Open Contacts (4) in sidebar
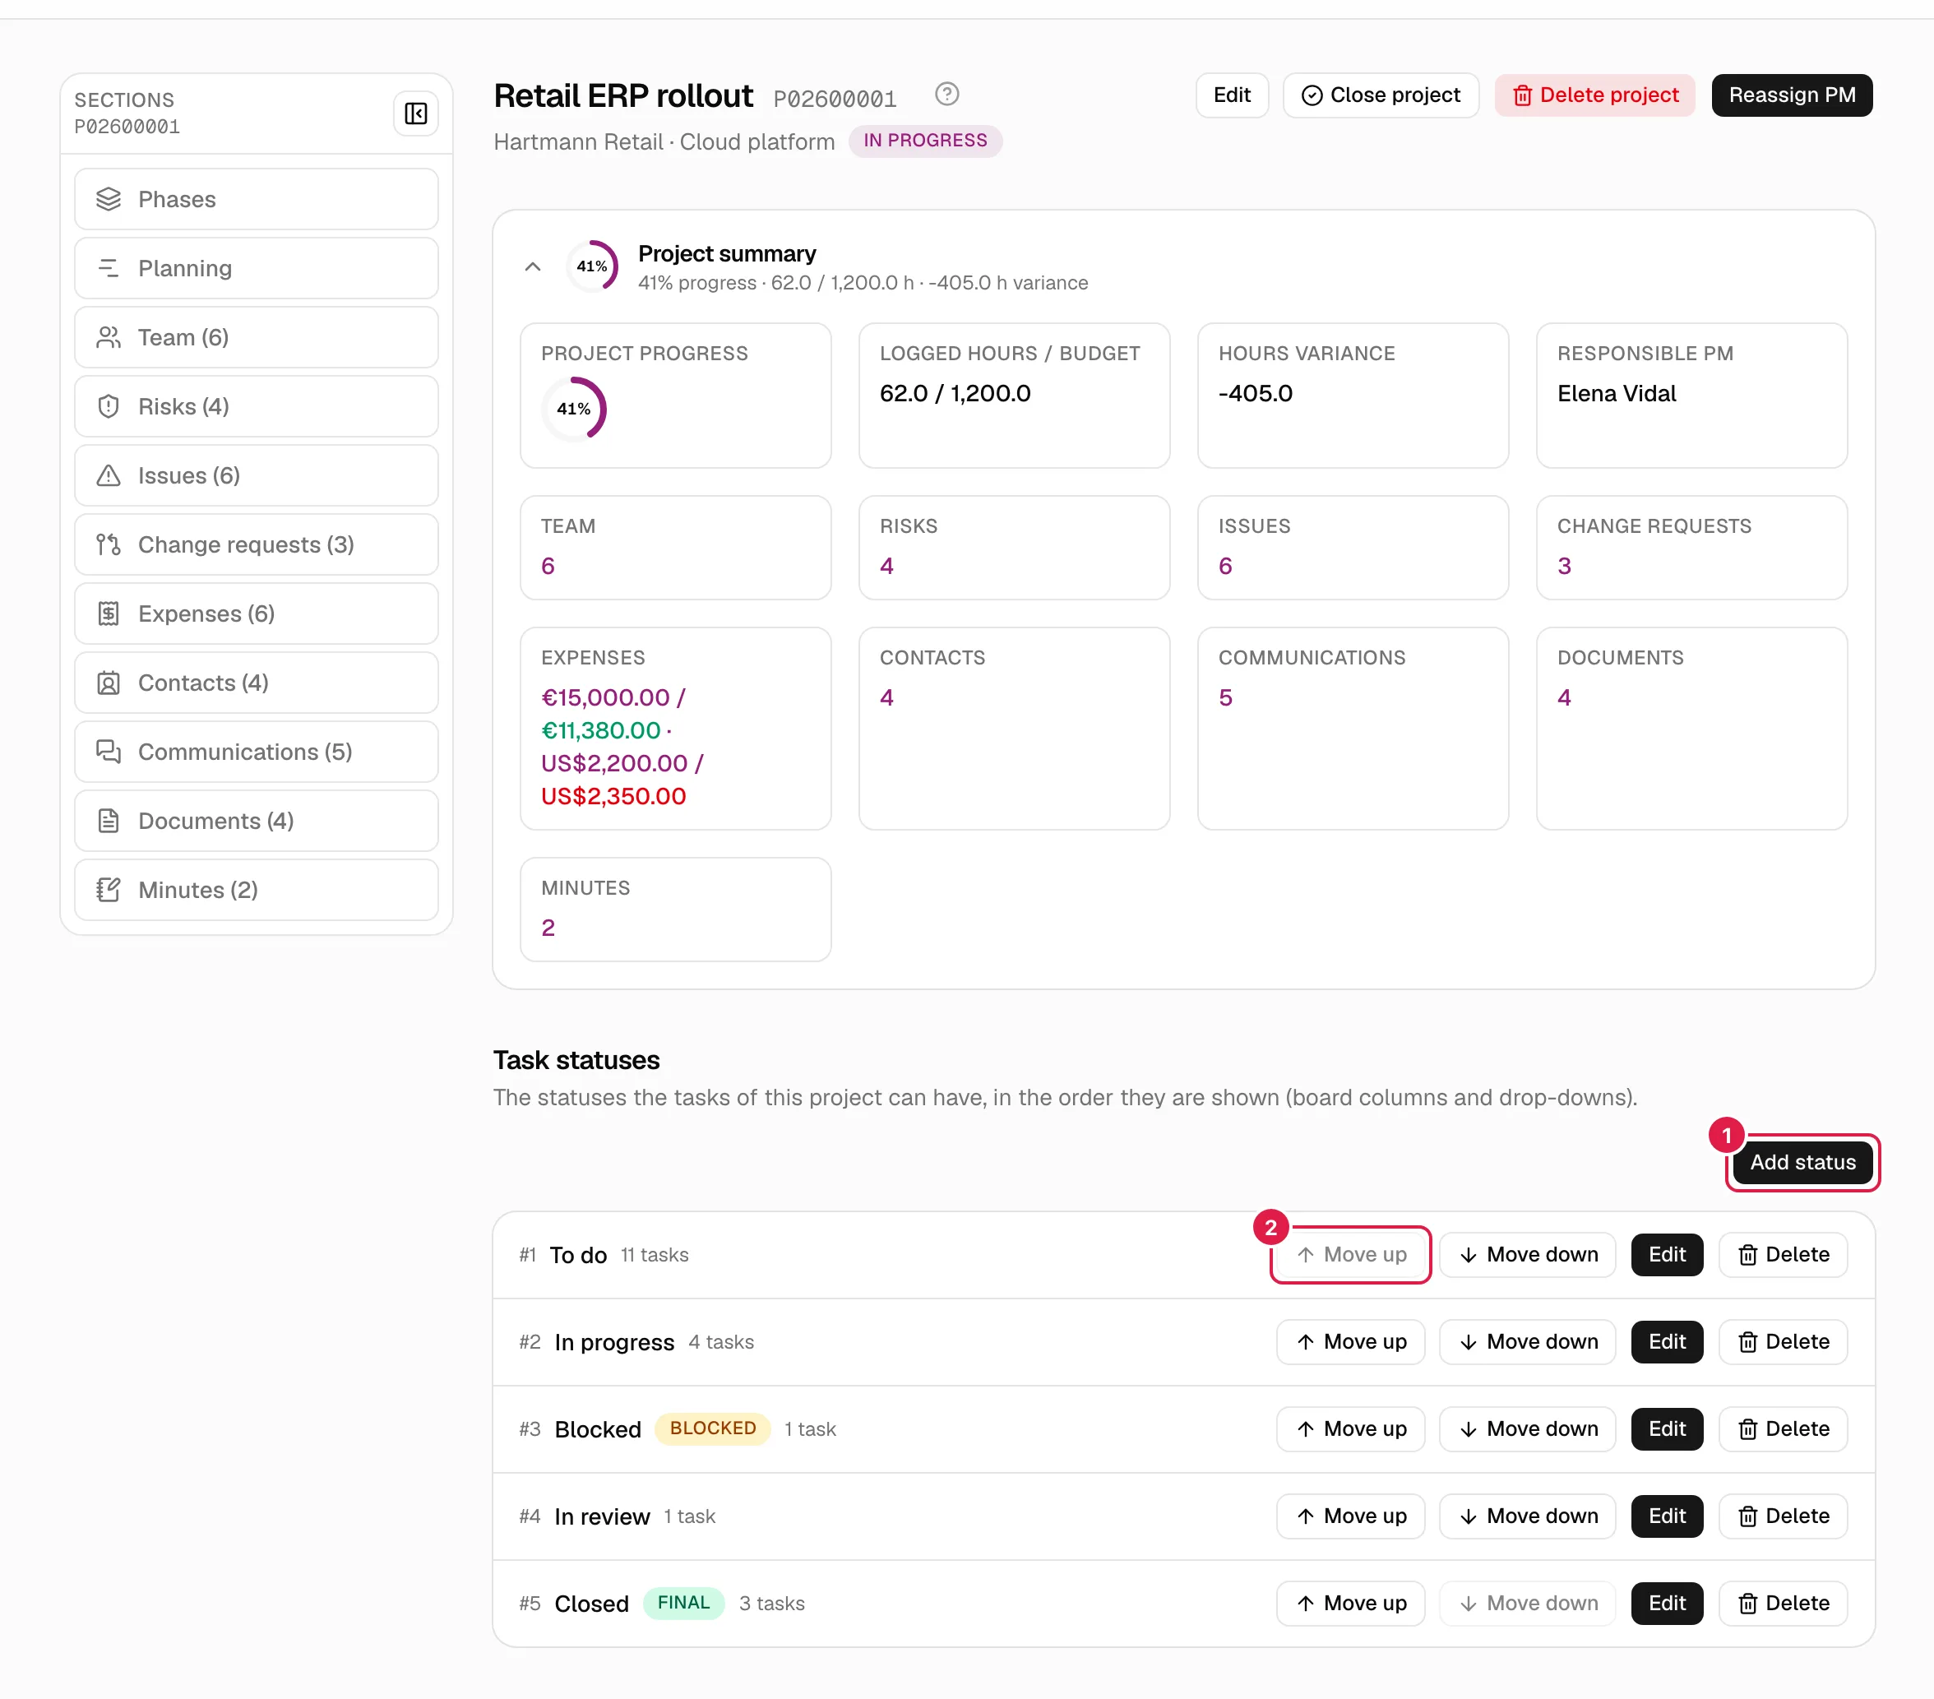Viewport: 1934px width, 1699px height. pos(257,683)
